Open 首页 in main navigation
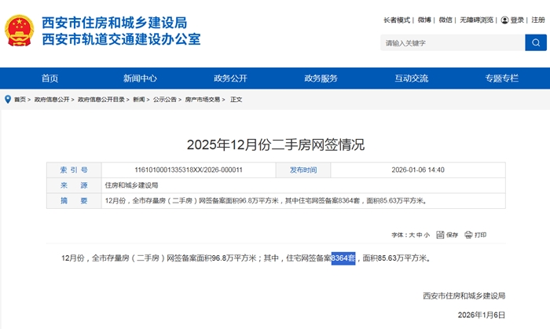This screenshot has width=550, height=329. click(x=49, y=79)
